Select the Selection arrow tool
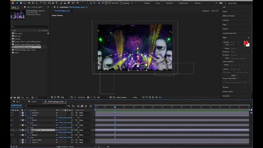The height and width of the screenshot is (148, 263). [17, 3]
